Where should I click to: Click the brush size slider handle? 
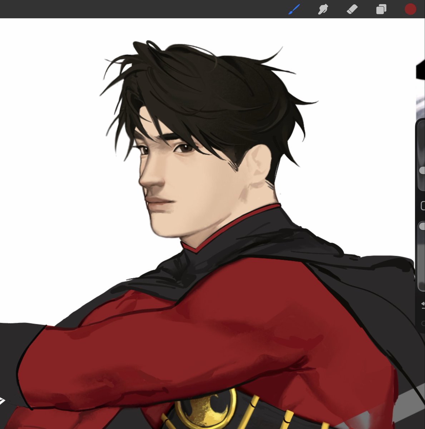coord(422,171)
